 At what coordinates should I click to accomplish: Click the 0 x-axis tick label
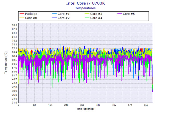pyautogui.click(x=19, y=105)
